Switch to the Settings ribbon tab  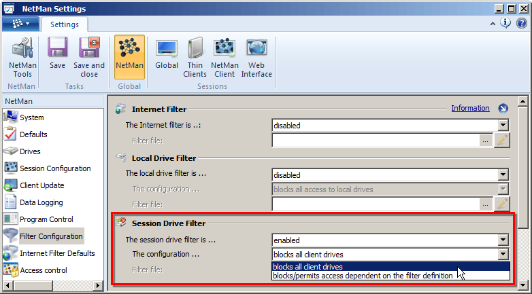point(65,24)
